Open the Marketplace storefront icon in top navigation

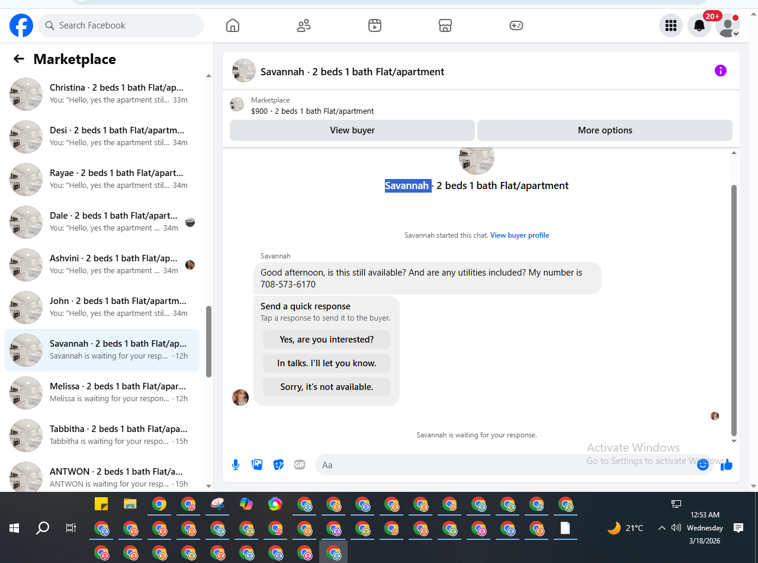click(x=445, y=25)
